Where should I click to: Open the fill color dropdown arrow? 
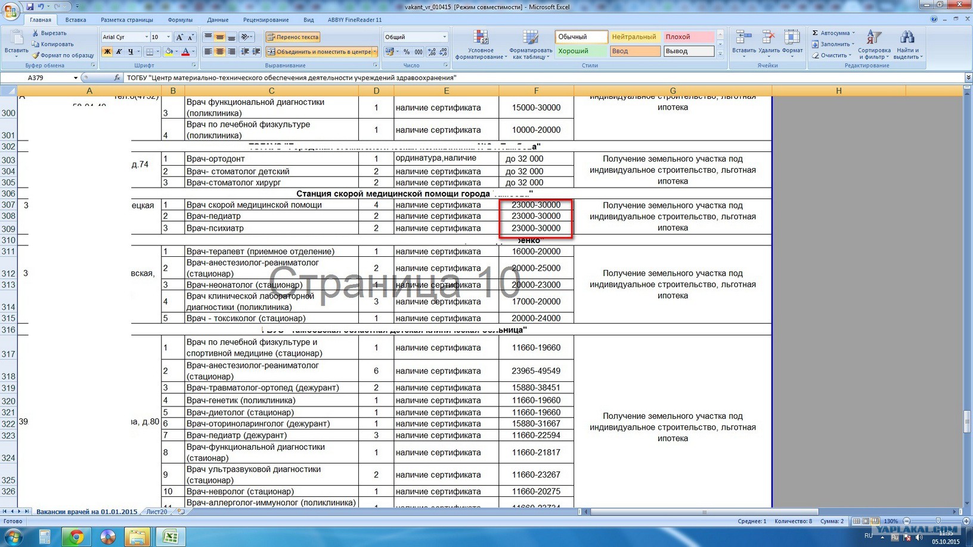click(x=176, y=52)
